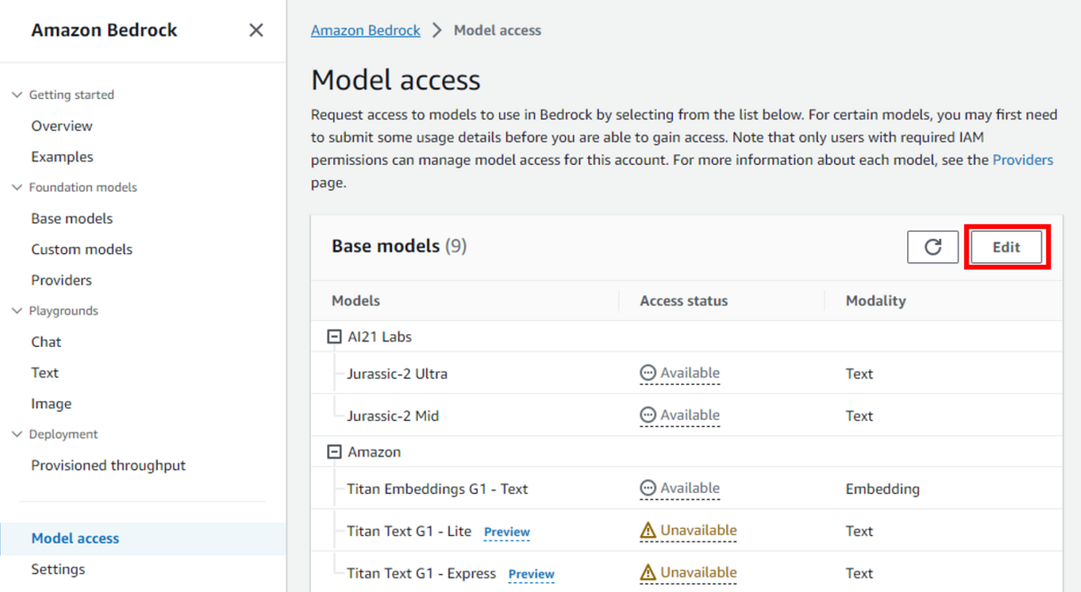Switch to the Chat playground
The image size is (1081, 592).
[x=46, y=342]
